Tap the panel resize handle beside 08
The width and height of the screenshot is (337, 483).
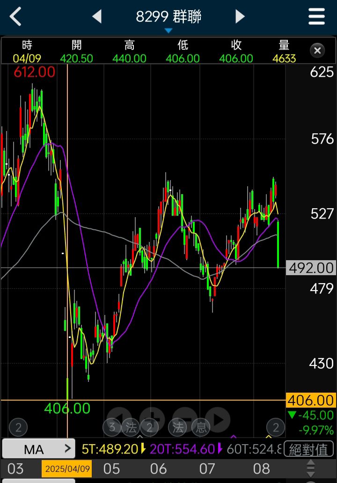[311, 468]
